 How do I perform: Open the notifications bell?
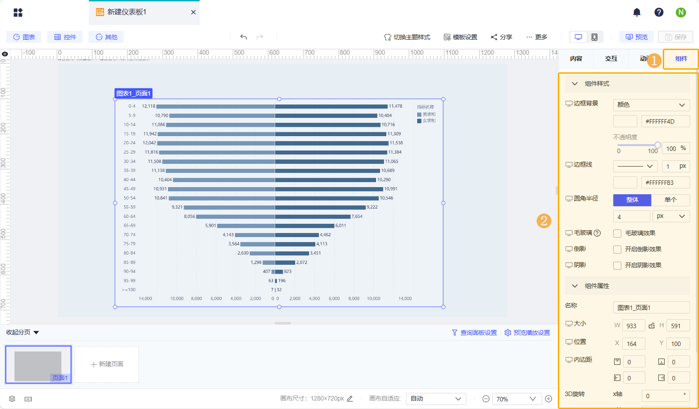(x=637, y=13)
